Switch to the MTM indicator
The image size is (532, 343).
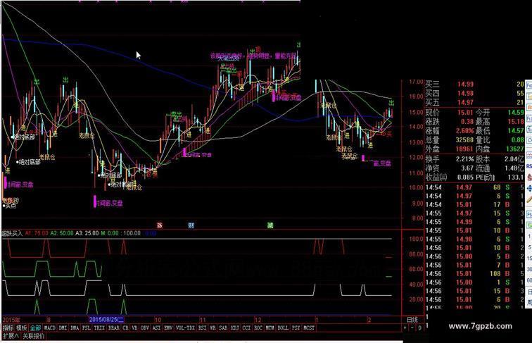click(x=270, y=328)
